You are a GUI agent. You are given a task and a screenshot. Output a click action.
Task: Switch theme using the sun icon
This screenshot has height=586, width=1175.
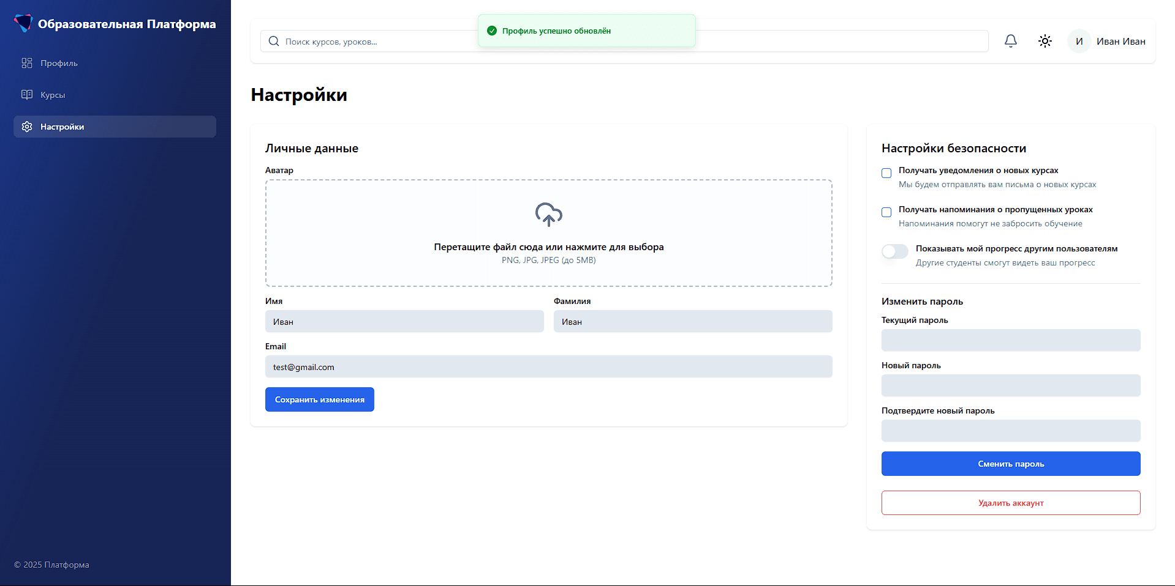1045,40
